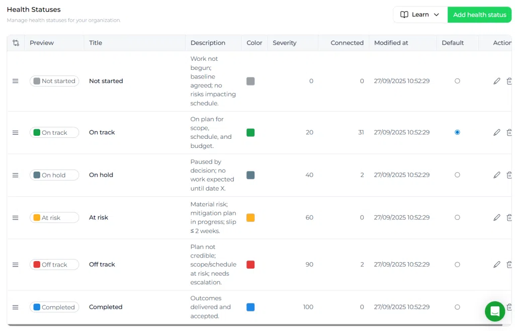515x331 pixels.
Task: Delete the At risk health status
Action: [509, 217]
